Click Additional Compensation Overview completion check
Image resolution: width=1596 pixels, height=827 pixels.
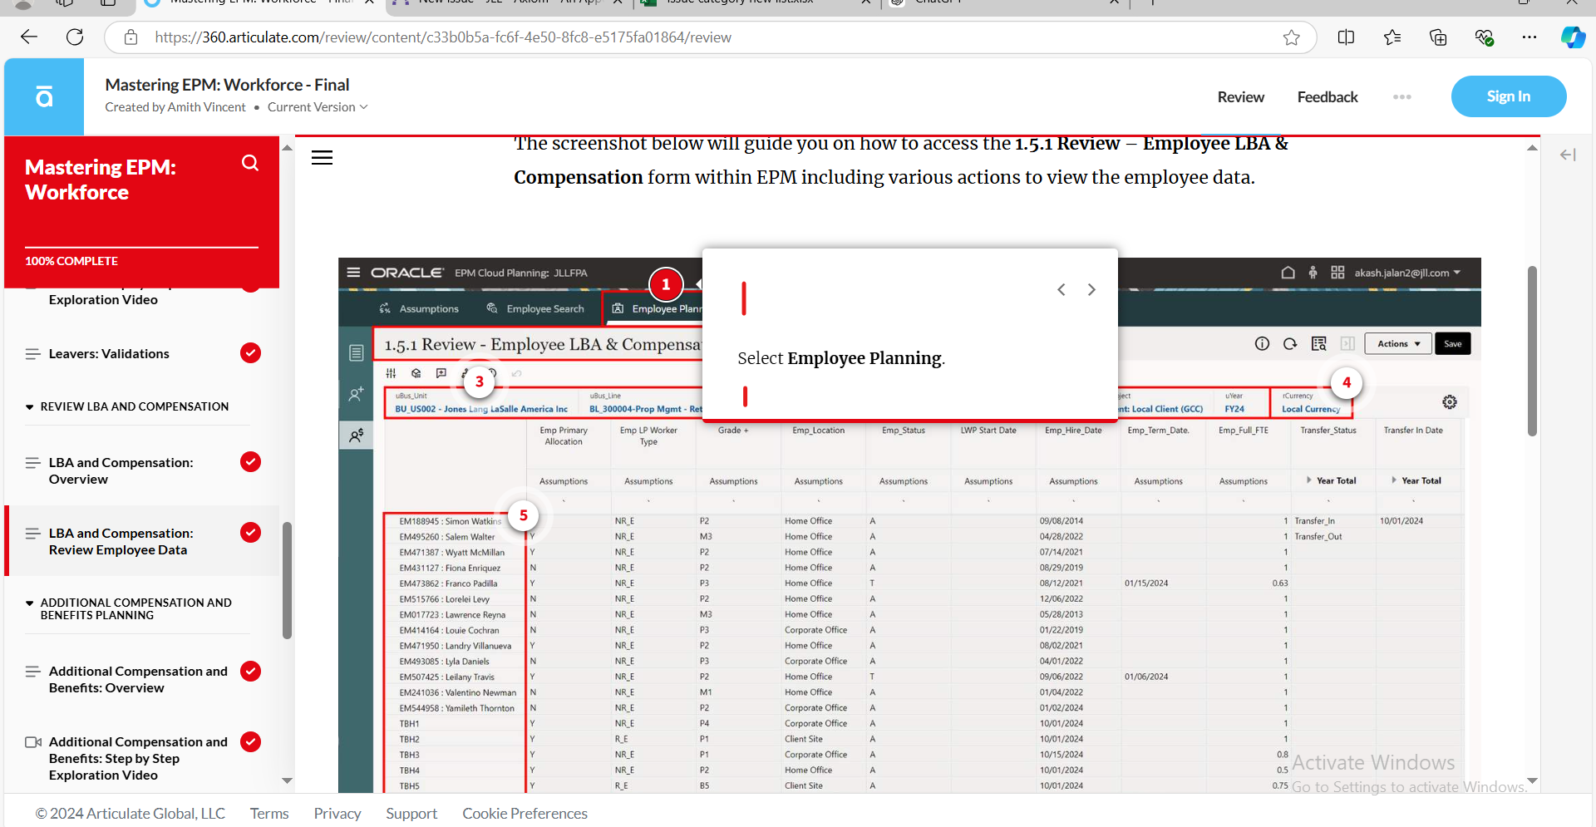click(x=250, y=671)
